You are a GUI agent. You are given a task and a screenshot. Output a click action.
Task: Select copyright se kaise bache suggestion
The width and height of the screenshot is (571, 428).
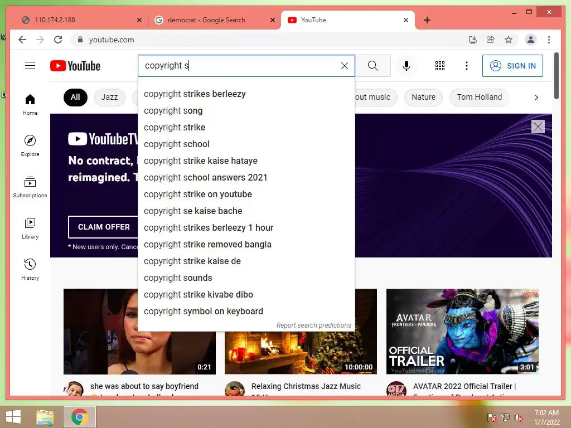pos(246,211)
